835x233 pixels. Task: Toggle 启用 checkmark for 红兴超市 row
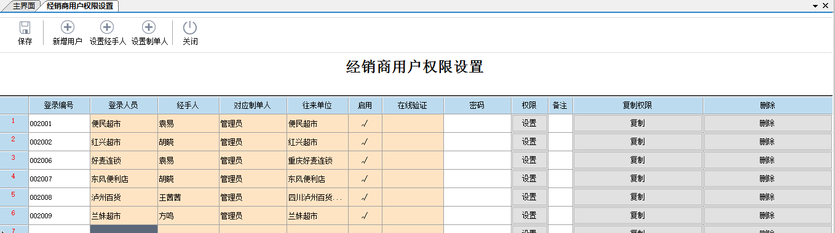[365, 142]
